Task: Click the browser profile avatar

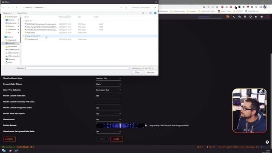Action: [265, 7]
